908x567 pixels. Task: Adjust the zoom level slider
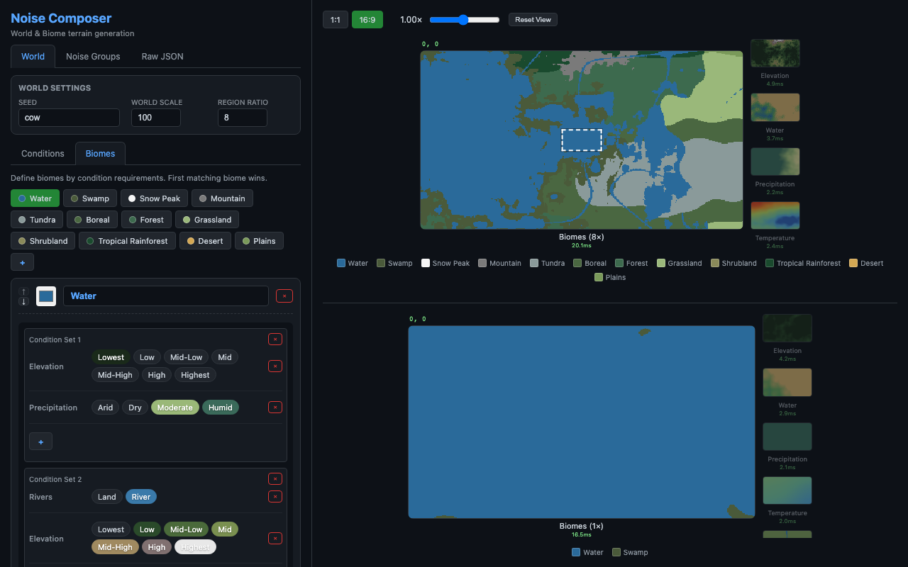pyautogui.click(x=465, y=20)
